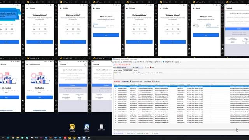Tap Android back icon in LDPlayer-6 sidebar
Image resolution: width=249 pixels, height=140 pixels.
tap(189, 45)
